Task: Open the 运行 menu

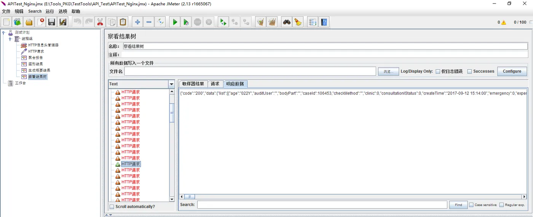Action: [x=50, y=11]
